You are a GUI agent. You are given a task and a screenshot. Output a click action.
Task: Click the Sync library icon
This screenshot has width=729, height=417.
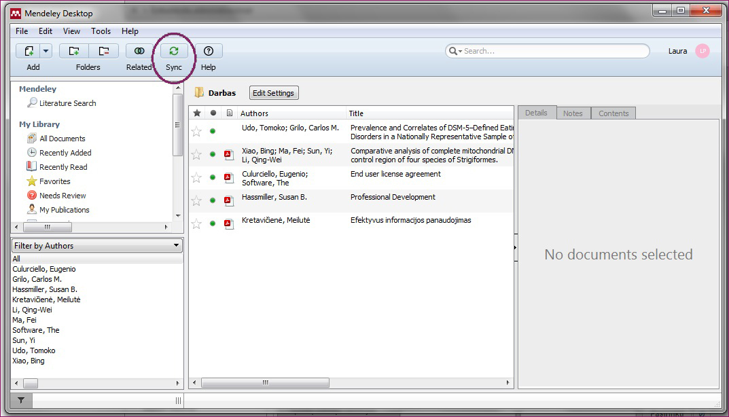tap(174, 51)
